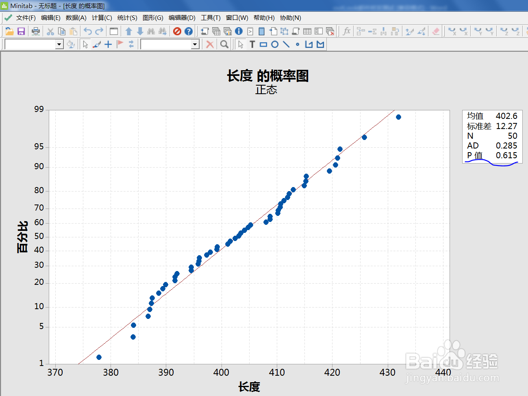Toggle Crosshairs mode with plus icon

coord(108,44)
